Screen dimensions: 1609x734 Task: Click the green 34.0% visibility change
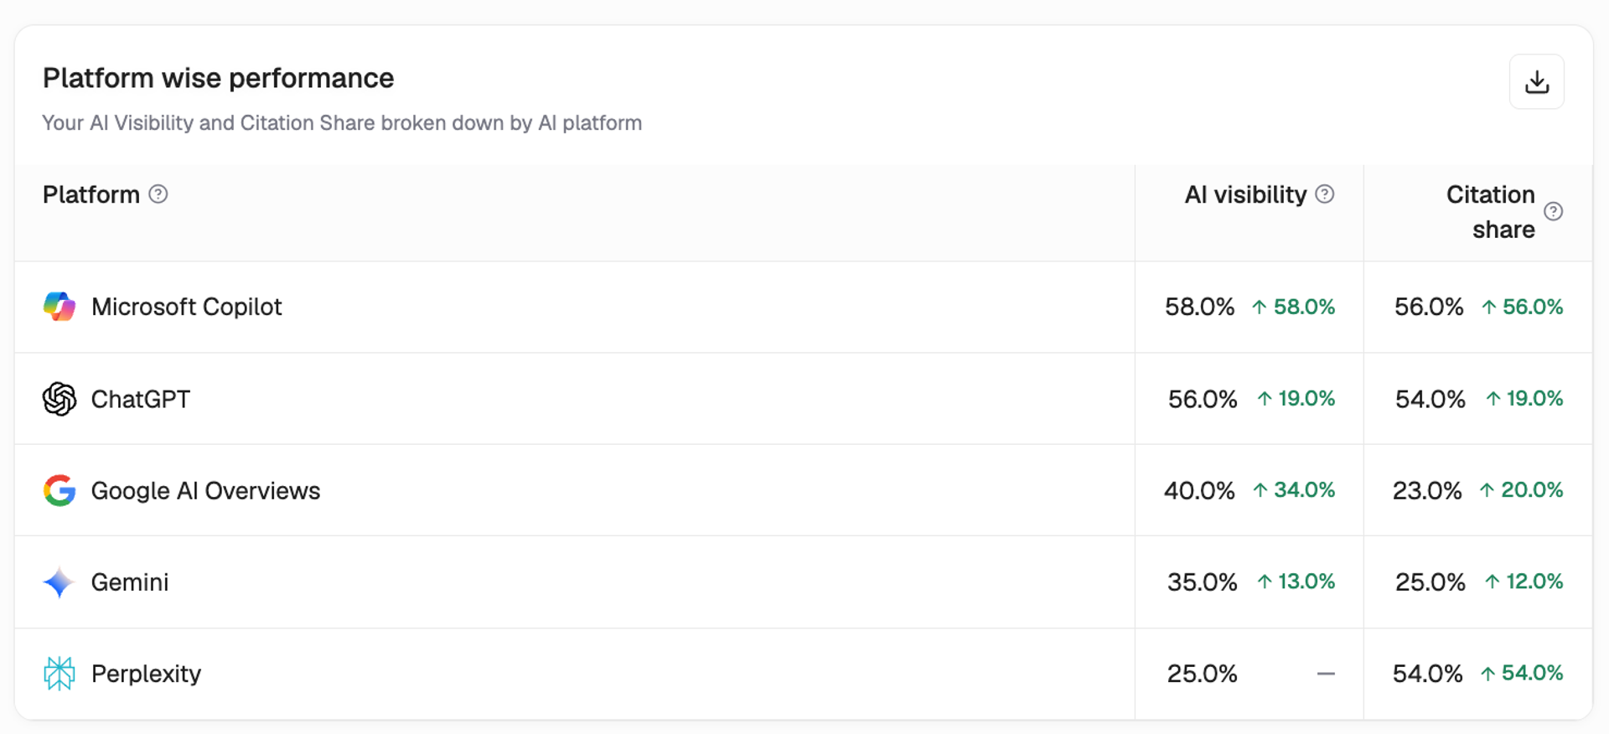pos(1294,490)
